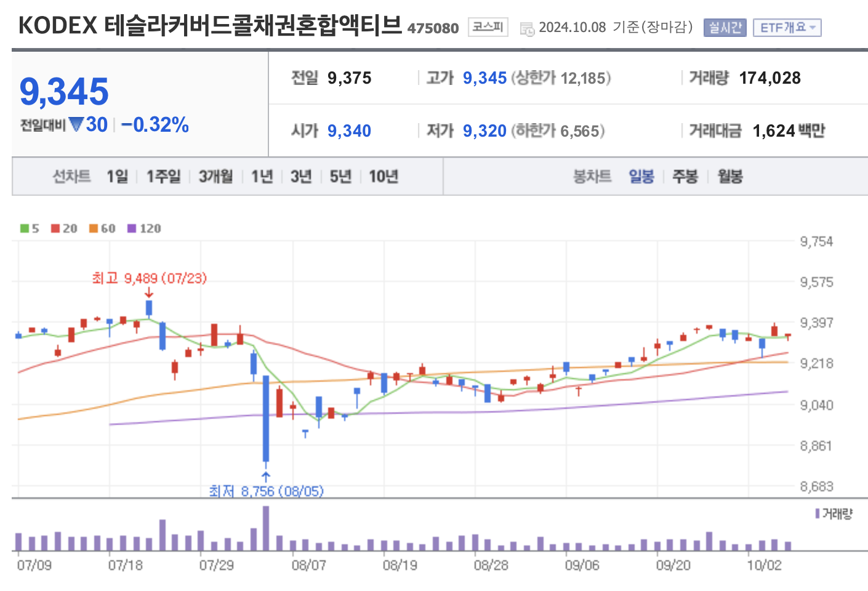Switch to 일봉 daily candle chart
Image resolution: width=868 pixels, height=591 pixels.
click(641, 177)
